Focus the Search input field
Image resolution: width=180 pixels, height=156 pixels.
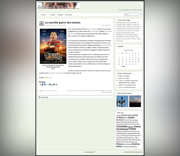click(x=132, y=14)
